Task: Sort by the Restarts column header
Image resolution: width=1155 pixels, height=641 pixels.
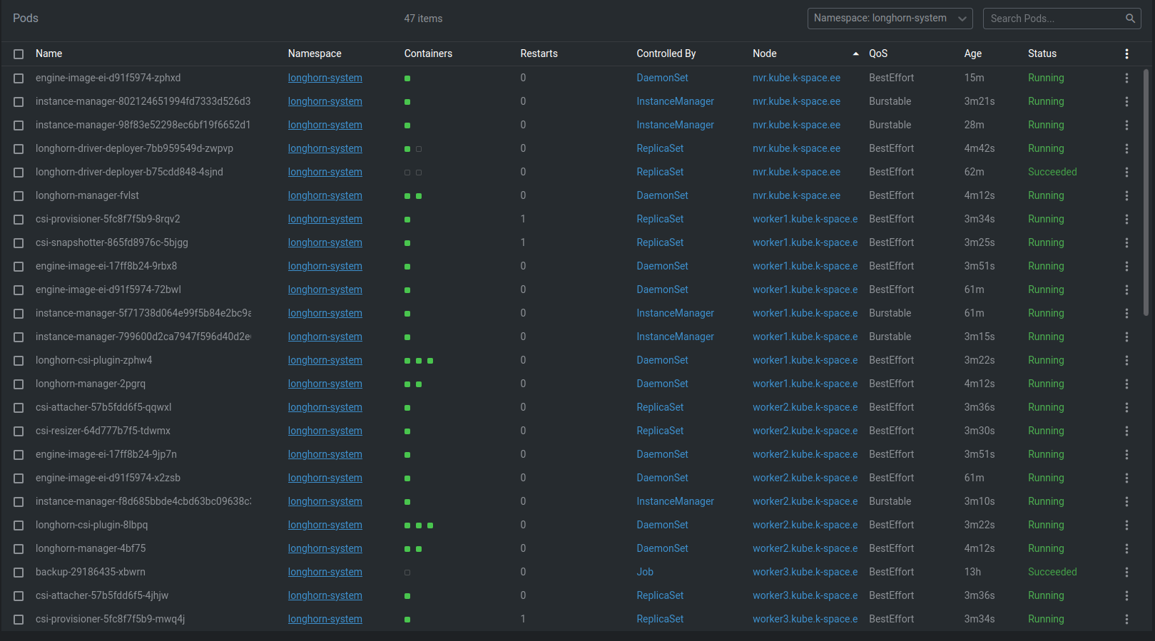Action: (539, 54)
